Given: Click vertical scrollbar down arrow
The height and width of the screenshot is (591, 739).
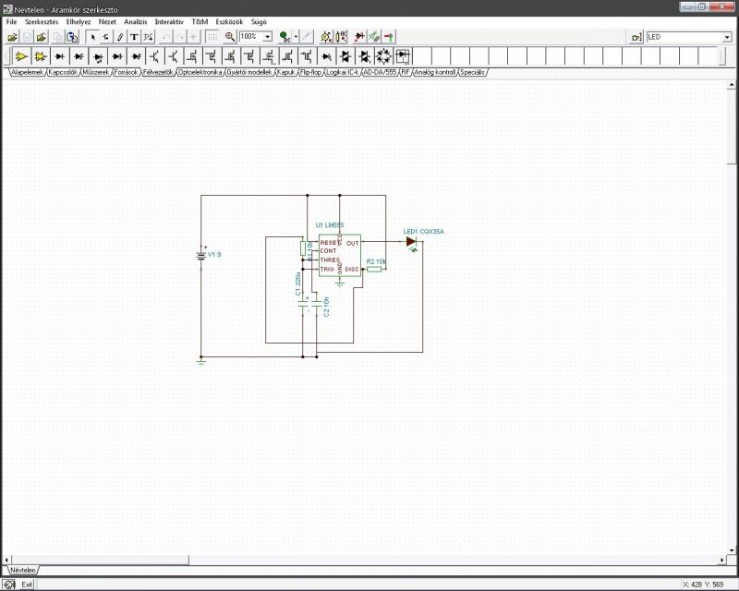Looking at the screenshot, I should coord(732,549).
